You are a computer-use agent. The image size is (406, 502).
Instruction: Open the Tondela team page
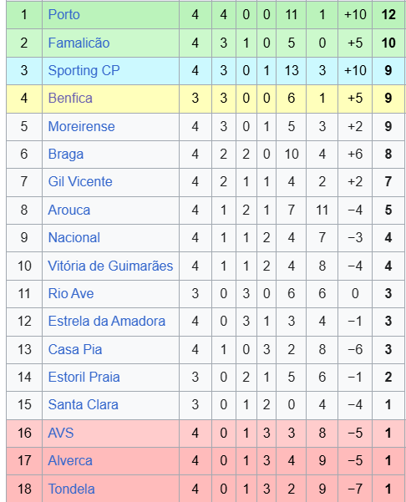point(71,489)
